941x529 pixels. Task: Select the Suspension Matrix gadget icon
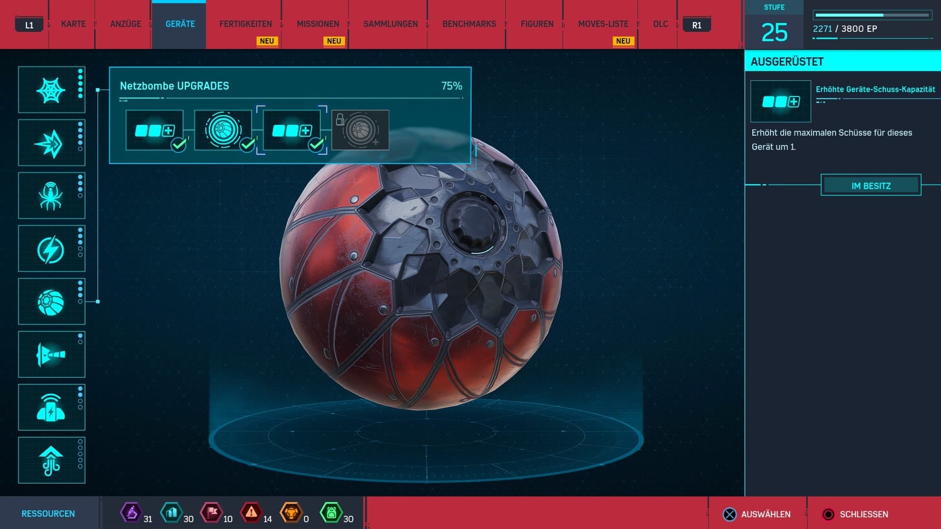point(51,460)
